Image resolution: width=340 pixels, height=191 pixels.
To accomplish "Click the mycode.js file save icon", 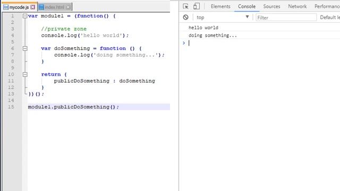I will click(x=6, y=7).
